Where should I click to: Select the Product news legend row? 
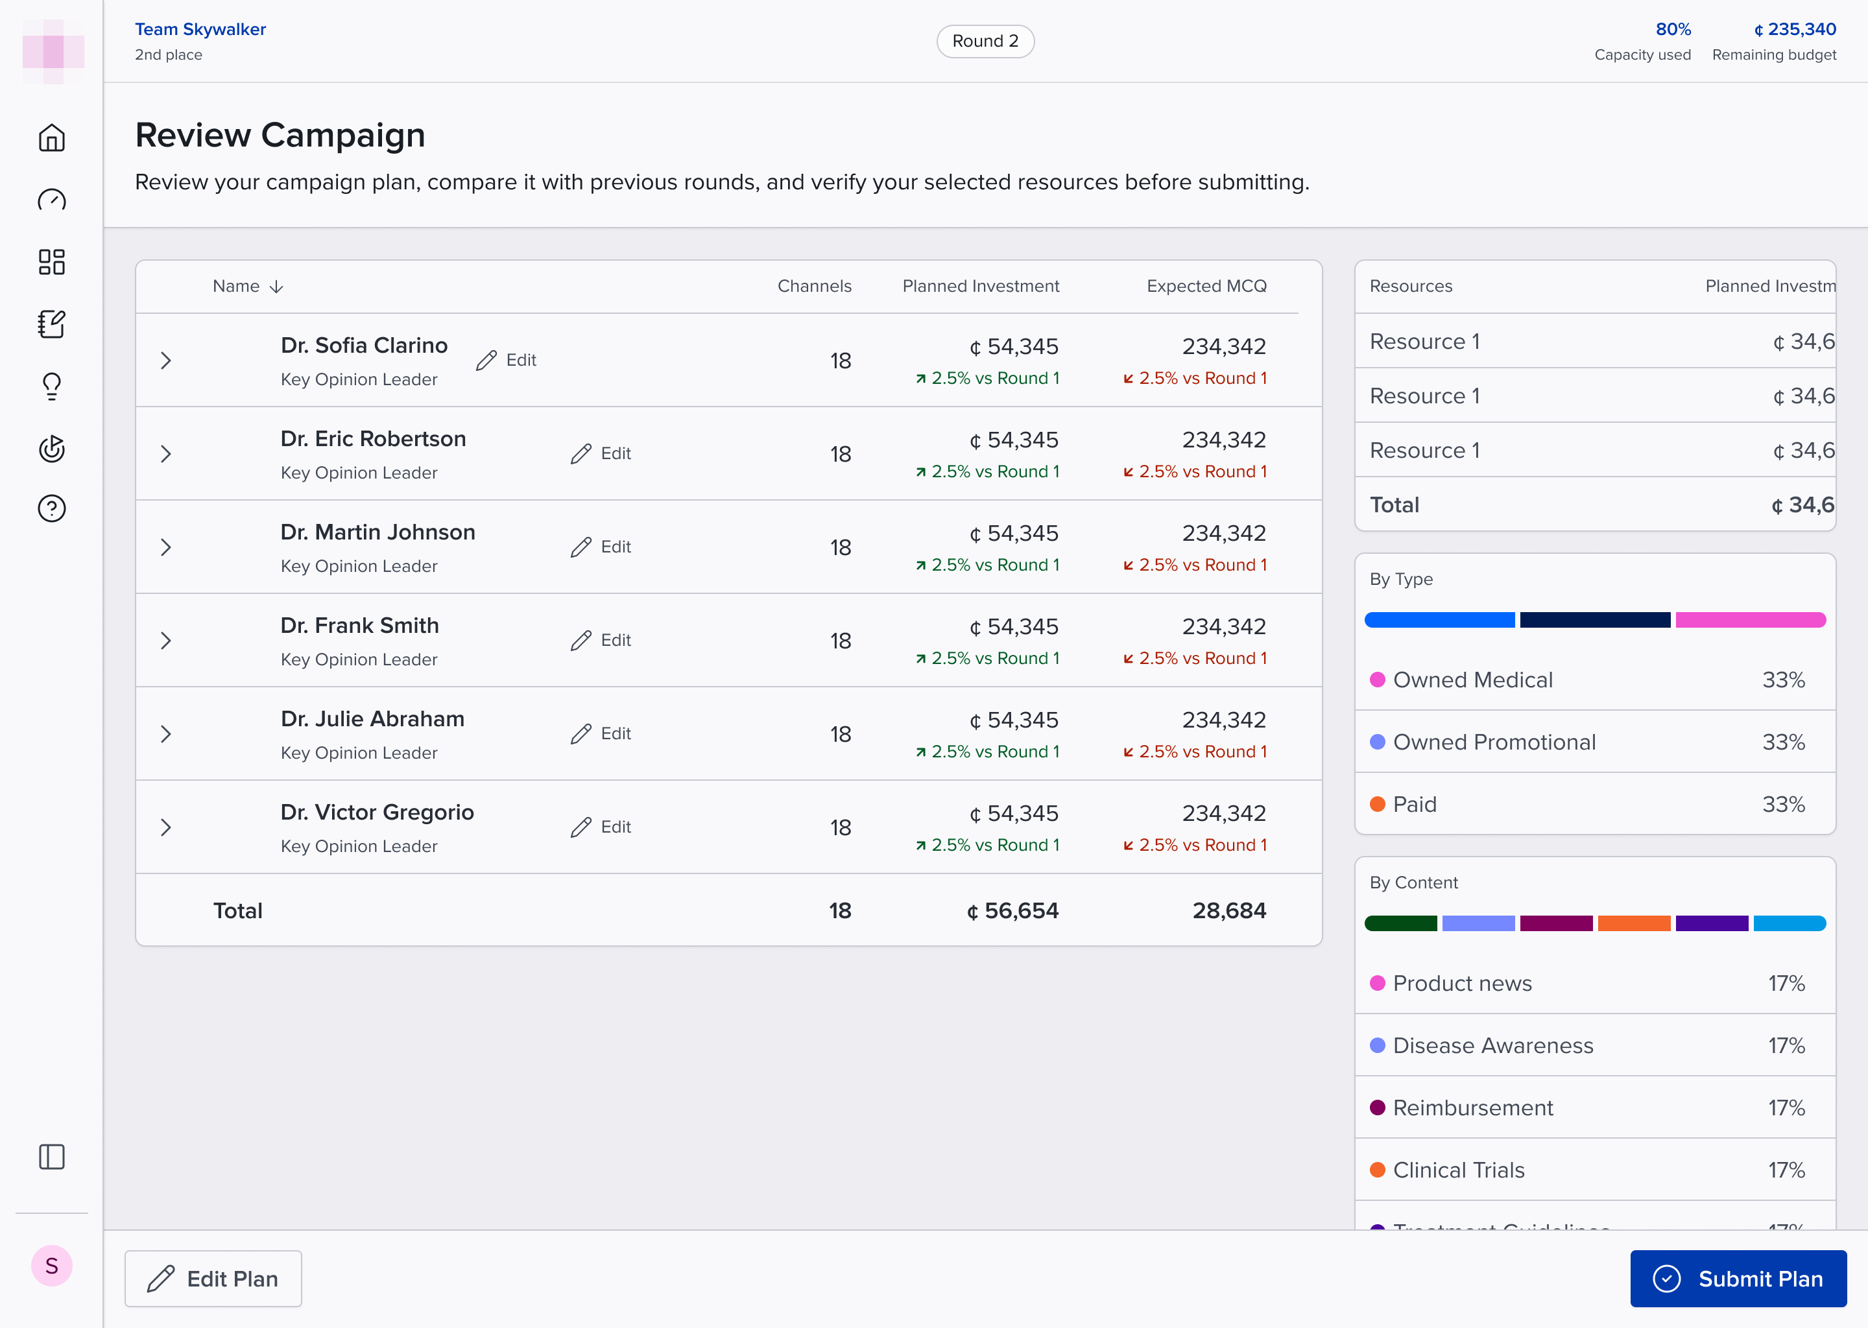[x=1595, y=983]
